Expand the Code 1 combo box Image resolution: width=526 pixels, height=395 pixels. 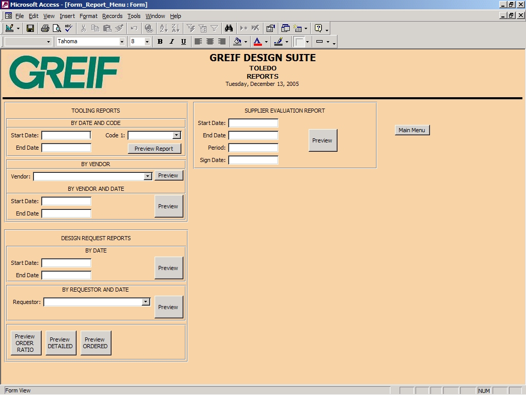(x=177, y=135)
